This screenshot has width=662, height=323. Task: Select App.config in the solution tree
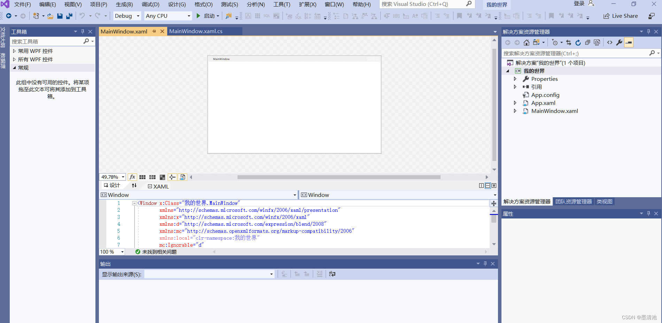(x=545, y=95)
